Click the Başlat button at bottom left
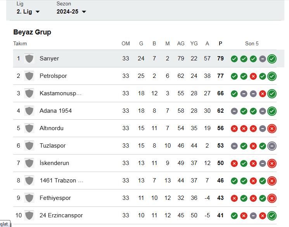 tap(5, 224)
